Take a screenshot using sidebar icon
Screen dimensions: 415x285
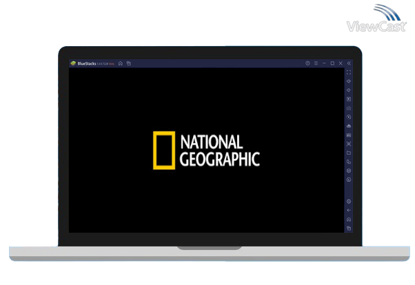[349, 144]
